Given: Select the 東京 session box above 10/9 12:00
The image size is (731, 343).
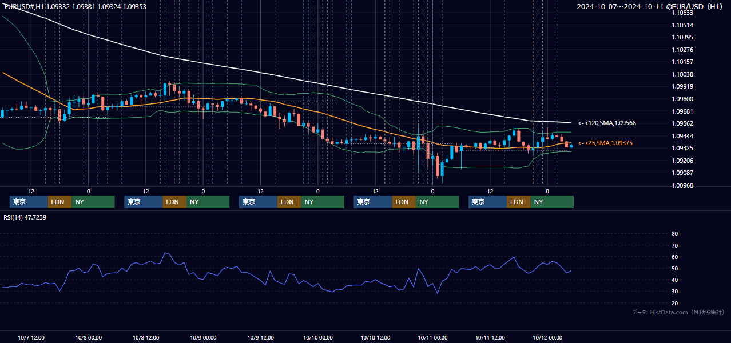Looking at the screenshot, I should pyautogui.click(x=259, y=202).
